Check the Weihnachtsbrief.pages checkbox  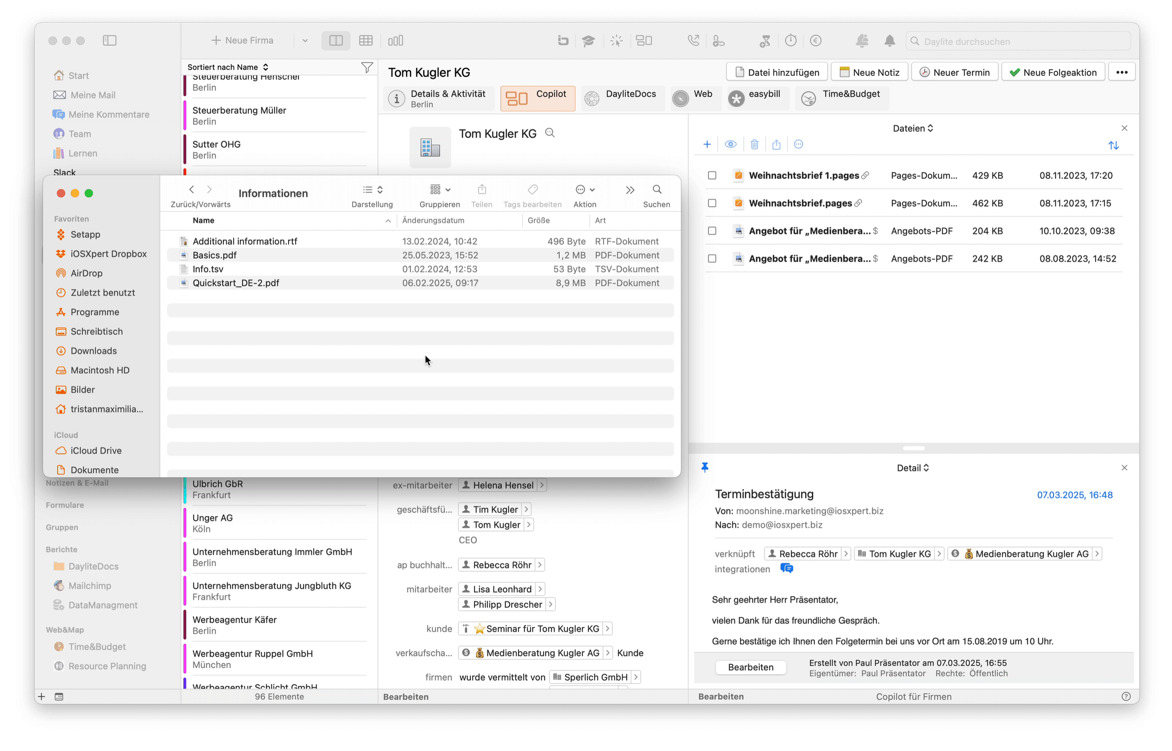tap(712, 203)
